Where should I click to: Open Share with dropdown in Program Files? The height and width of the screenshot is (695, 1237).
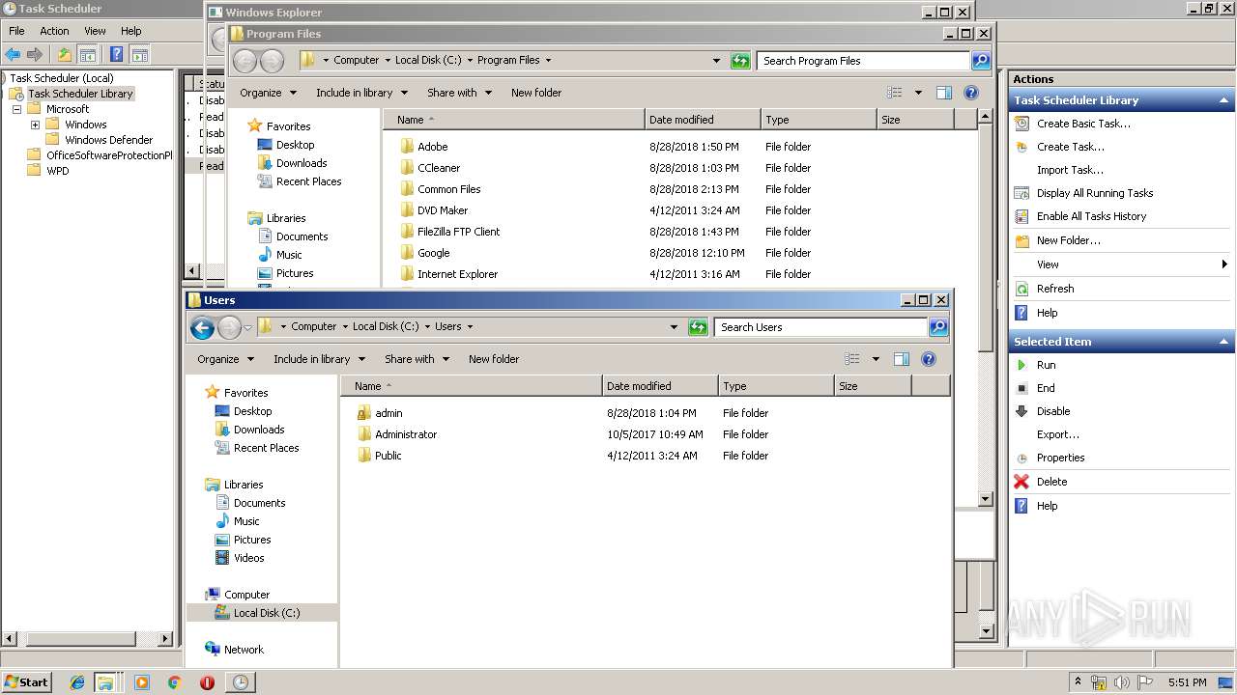[459, 93]
